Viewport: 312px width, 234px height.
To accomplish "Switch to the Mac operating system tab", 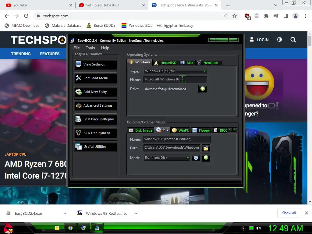I will [187, 63].
